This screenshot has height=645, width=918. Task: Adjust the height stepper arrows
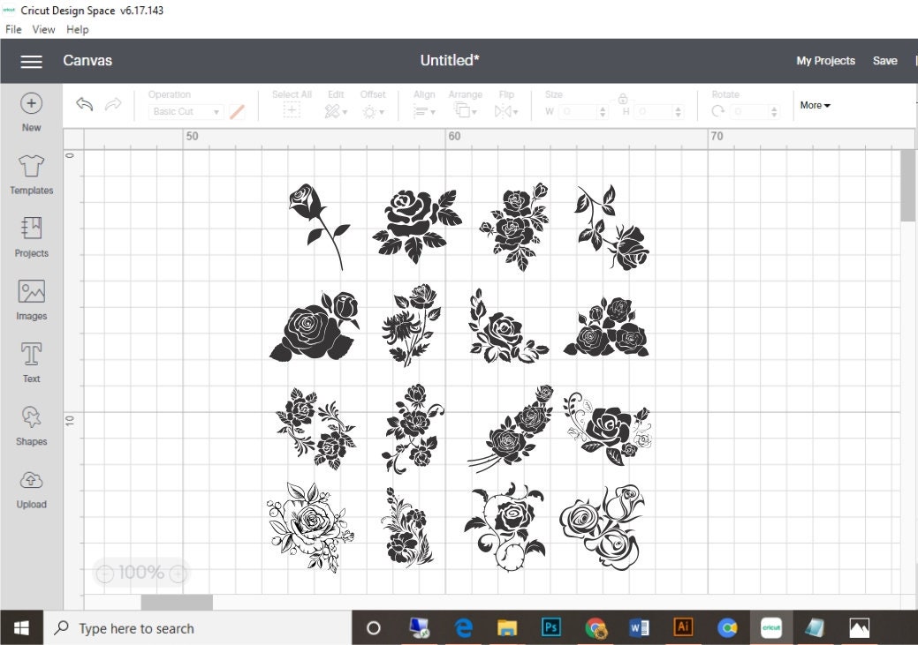pos(678,112)
